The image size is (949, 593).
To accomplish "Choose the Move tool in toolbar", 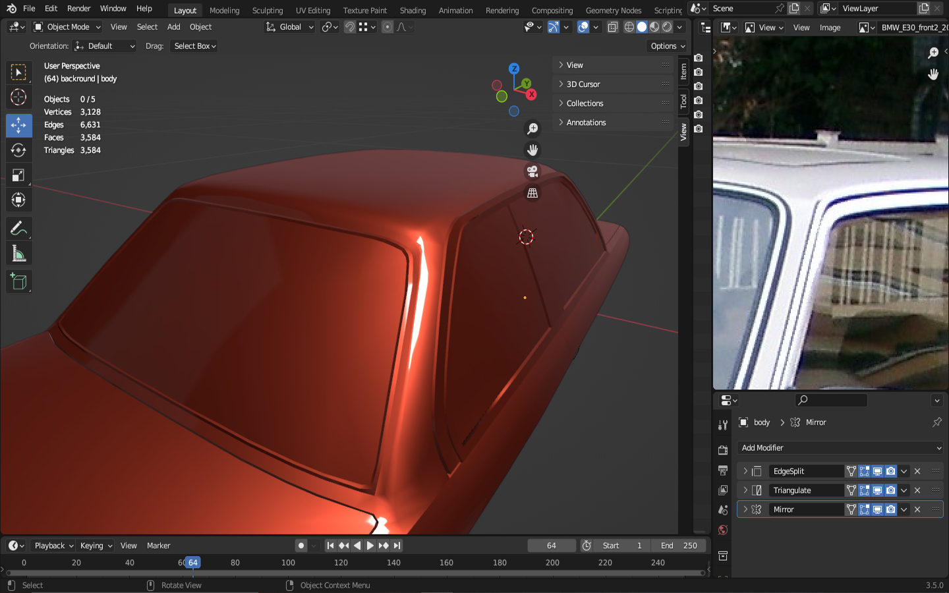I will point(18,125).
